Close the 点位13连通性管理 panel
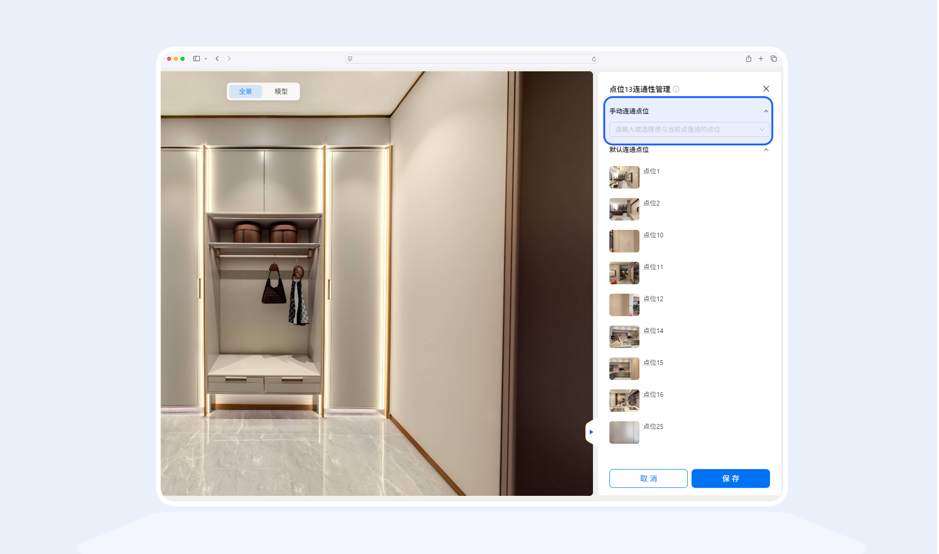Viewport: 939px width, 554px height. tap(766, 89)
